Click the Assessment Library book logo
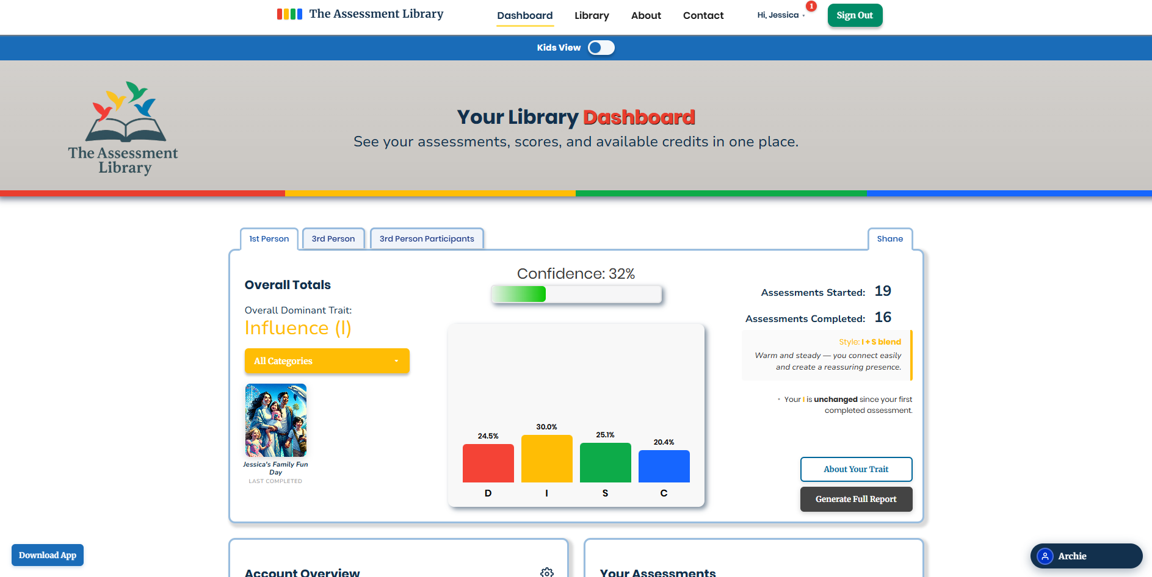 [124, 128]
